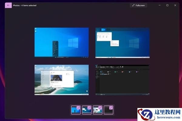
Task: Open Fullscreen view
Action: tap(139, 5)
